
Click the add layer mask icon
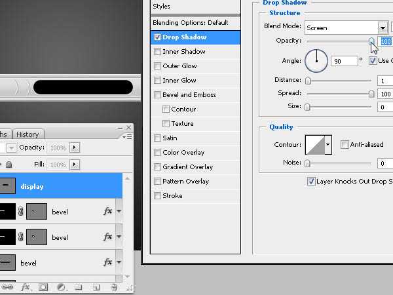43,287
